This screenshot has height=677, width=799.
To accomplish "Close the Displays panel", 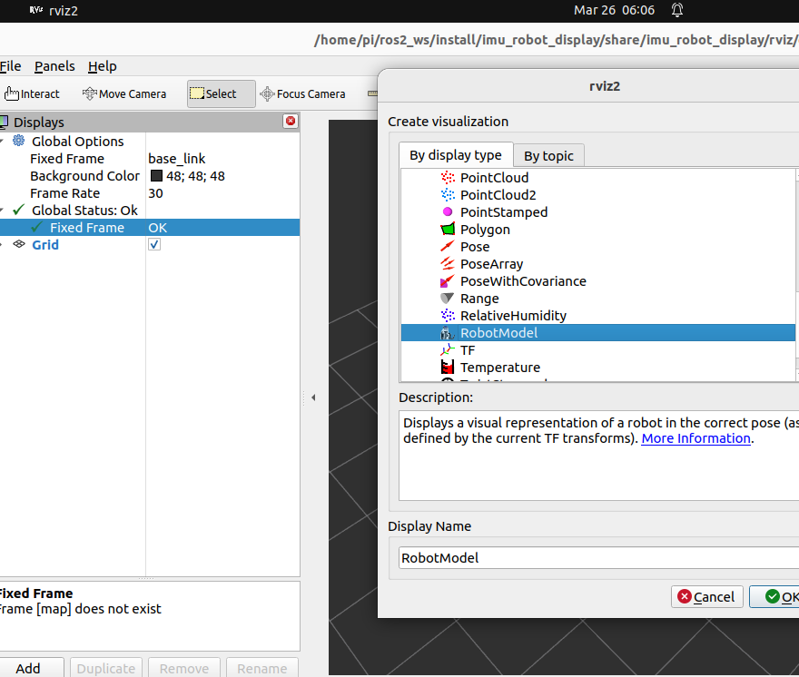I will pyautogui.click(x=291, y=121).
